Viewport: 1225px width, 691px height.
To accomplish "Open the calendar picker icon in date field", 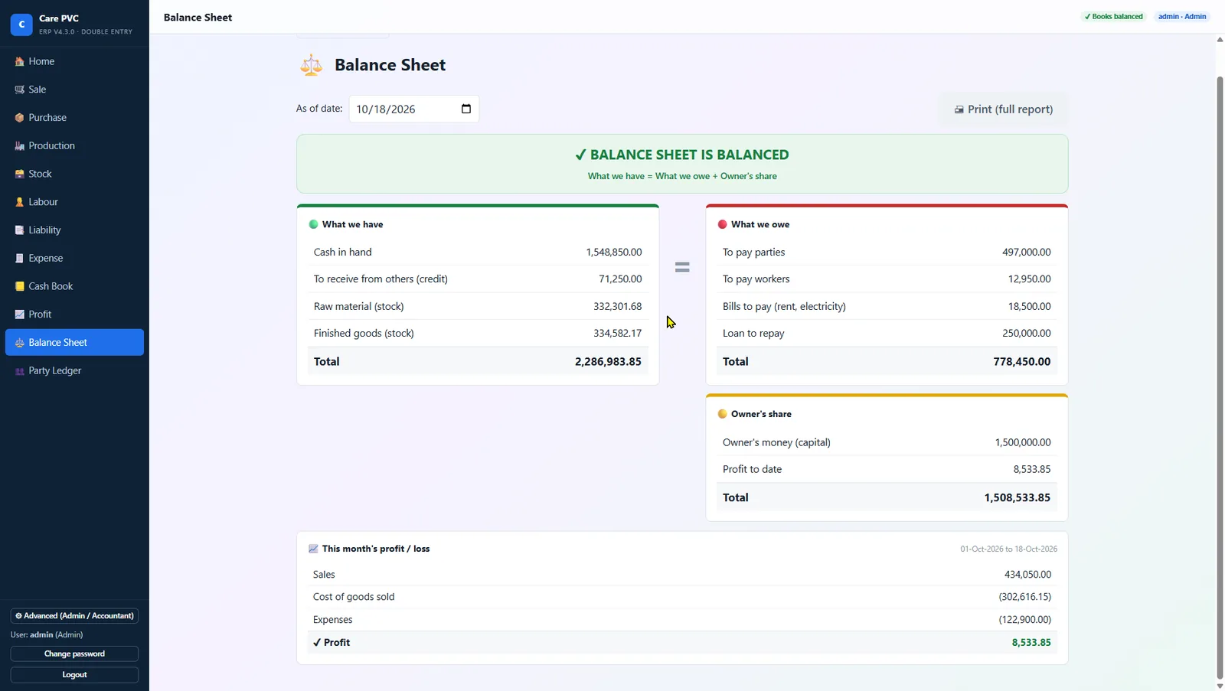I will tap(466, 109).
